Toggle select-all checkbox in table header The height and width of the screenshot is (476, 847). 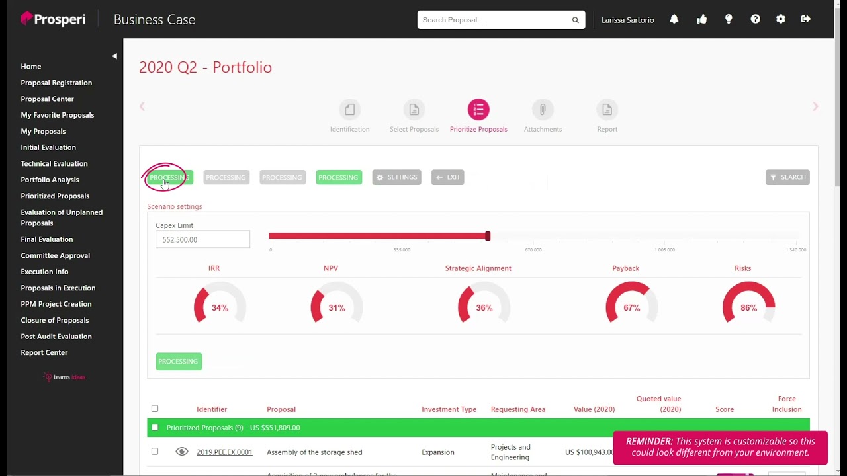pos(155,409)
